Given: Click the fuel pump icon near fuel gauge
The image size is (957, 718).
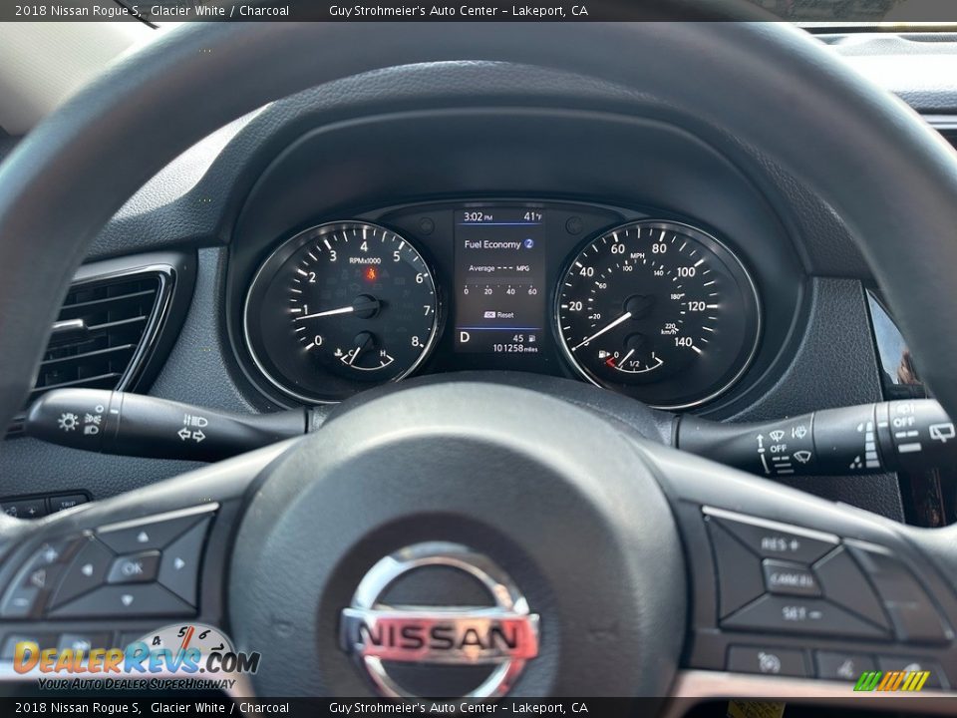Looking at the screenshot, I should pyautogui.click(x=603, y=354).
